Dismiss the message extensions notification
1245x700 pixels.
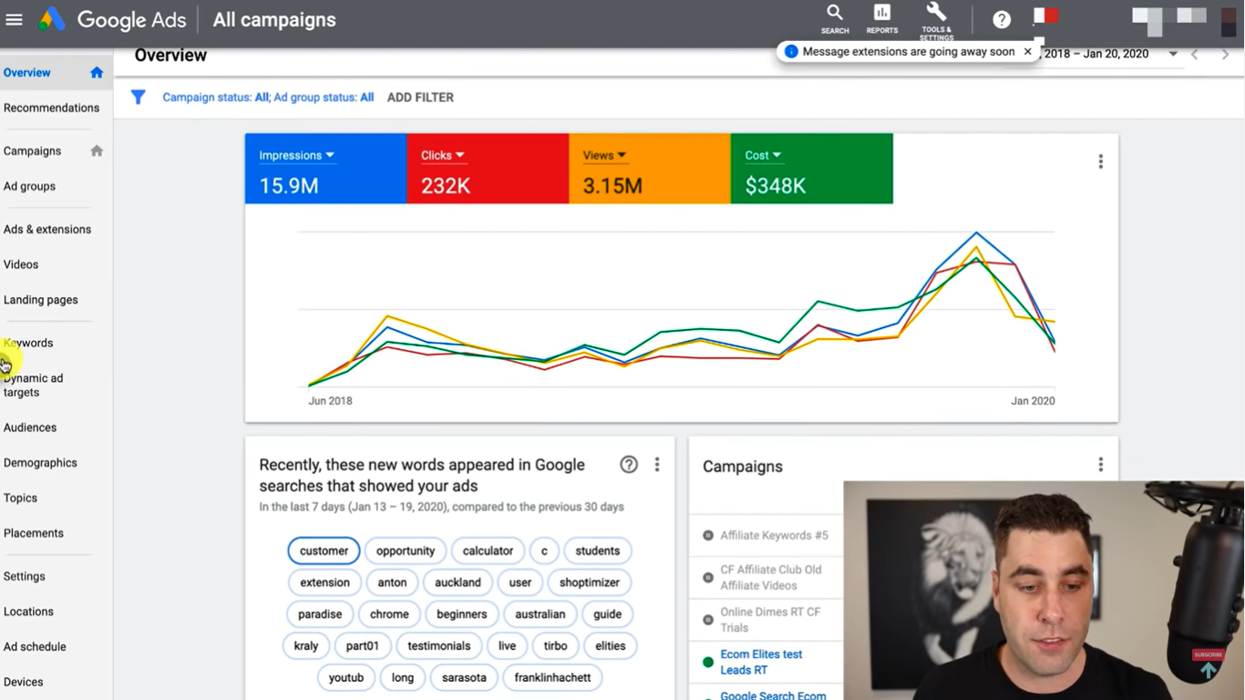pos(1028,52)
